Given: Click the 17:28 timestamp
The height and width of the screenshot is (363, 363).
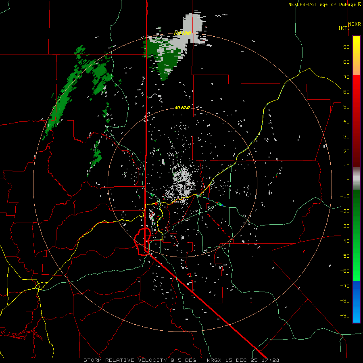Looking at the screenshot, I should 270,360.
